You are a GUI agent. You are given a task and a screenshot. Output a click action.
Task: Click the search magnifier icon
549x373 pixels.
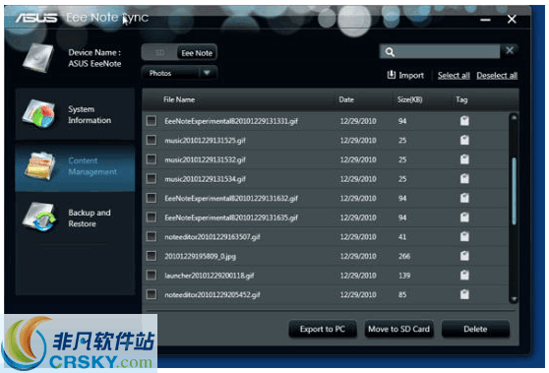[x=390, y=52]
